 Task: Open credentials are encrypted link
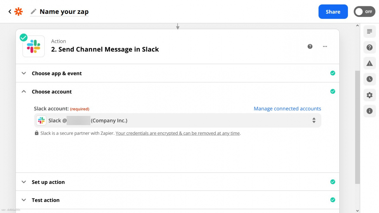point(178,133)
